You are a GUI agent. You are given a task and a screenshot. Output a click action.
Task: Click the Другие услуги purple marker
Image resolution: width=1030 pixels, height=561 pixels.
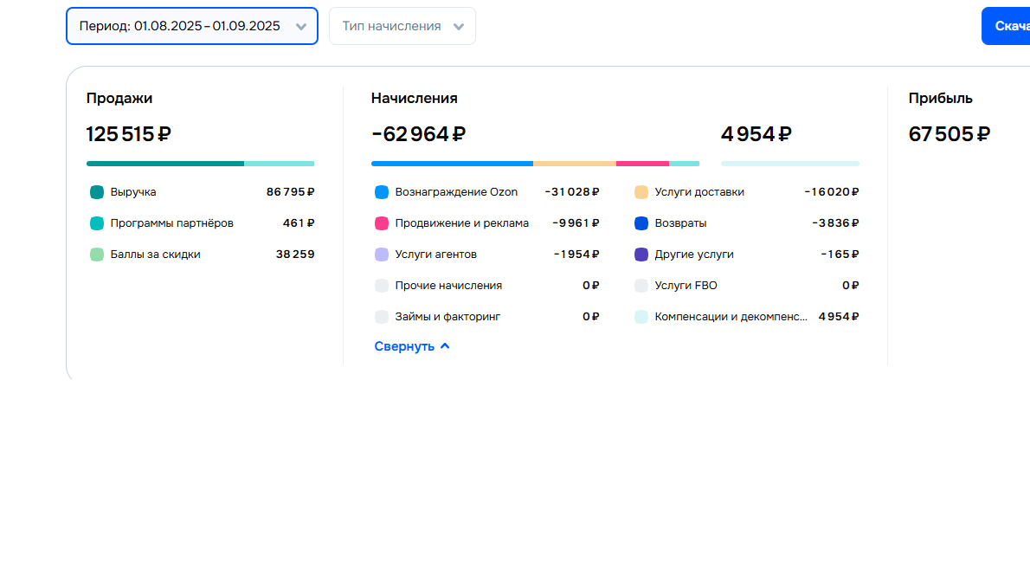641,255
